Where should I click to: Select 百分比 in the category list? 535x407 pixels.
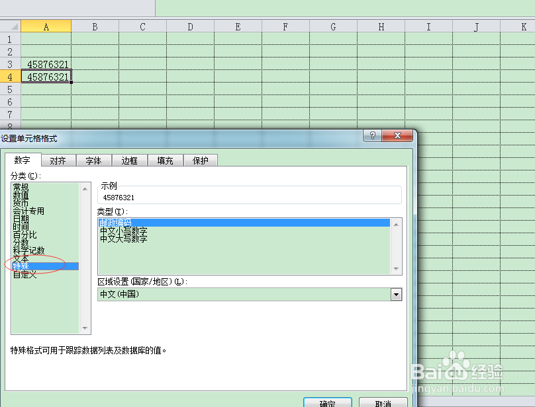[x=46, y=235]
